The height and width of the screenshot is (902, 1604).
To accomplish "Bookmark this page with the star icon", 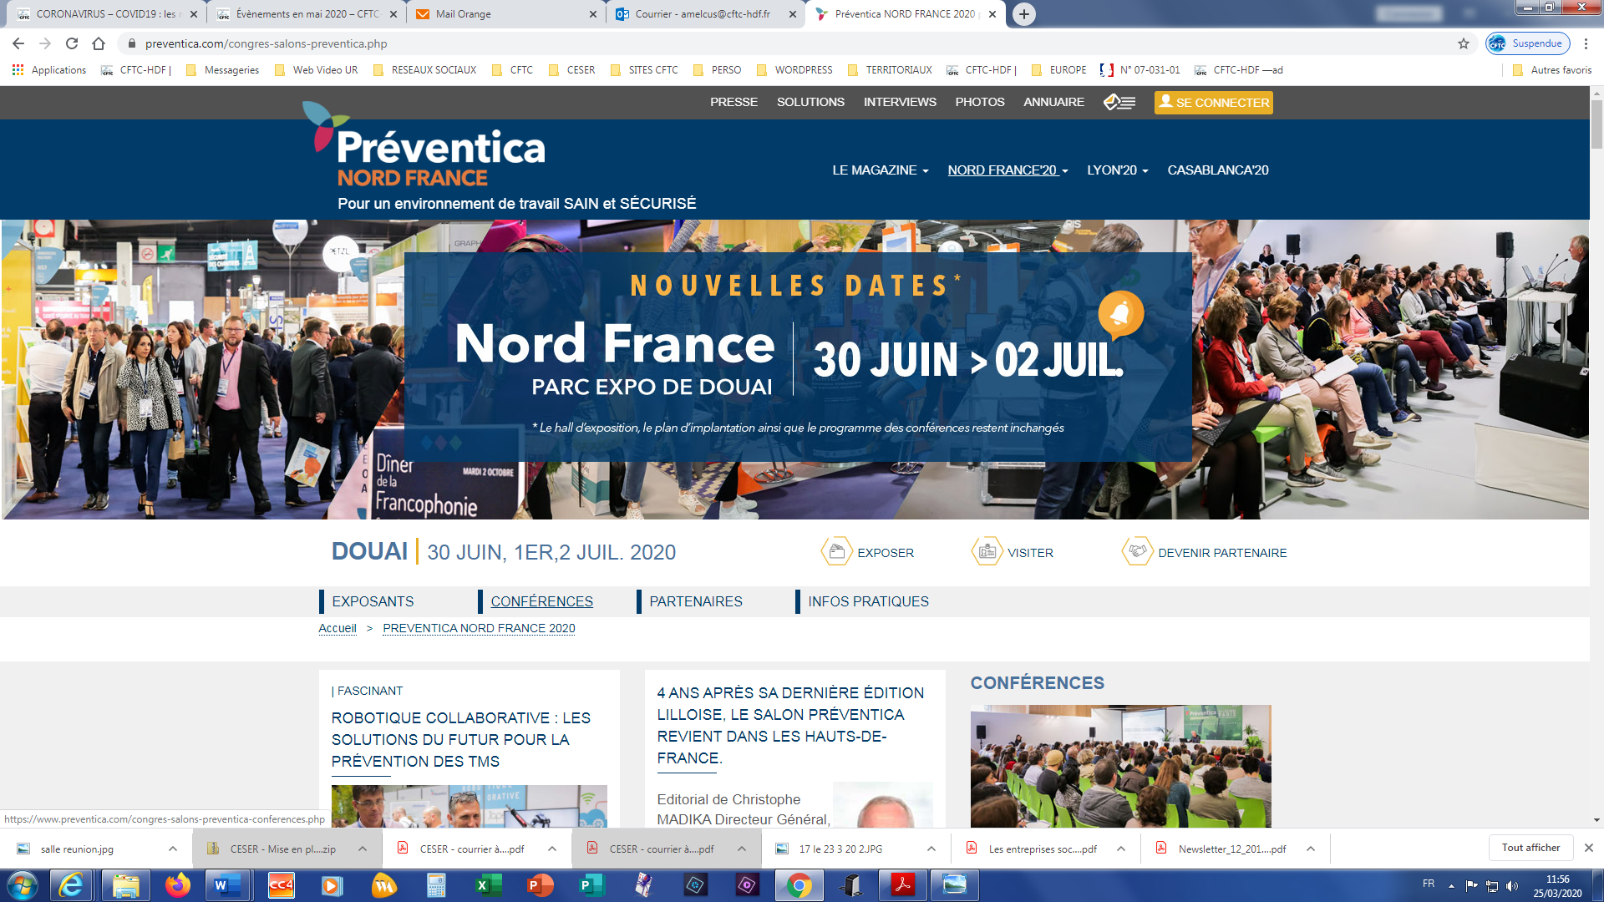I will click(1464, 43).
